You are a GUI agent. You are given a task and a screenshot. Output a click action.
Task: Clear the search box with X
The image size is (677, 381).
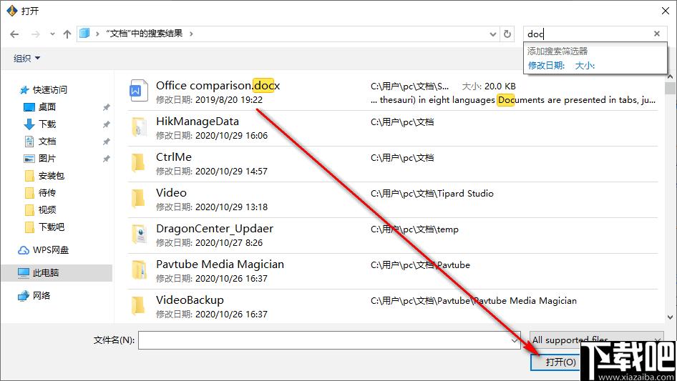(657, 34)
